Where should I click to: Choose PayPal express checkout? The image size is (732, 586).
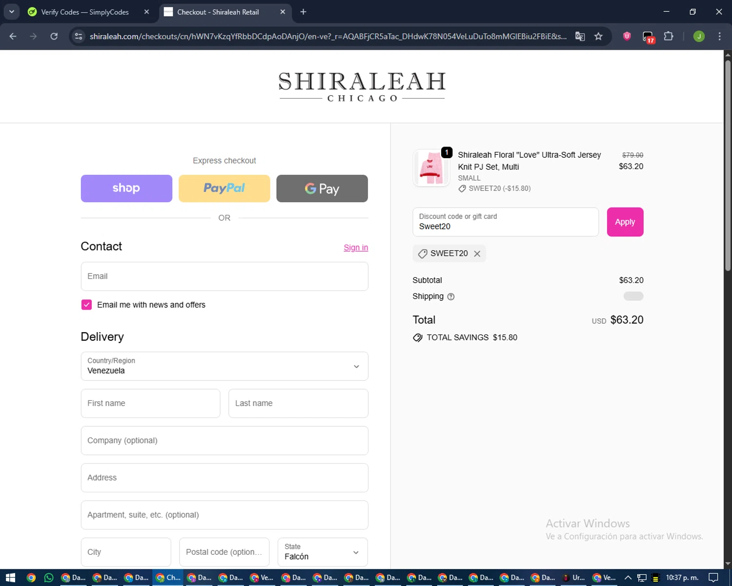click(x=224, y=188)
